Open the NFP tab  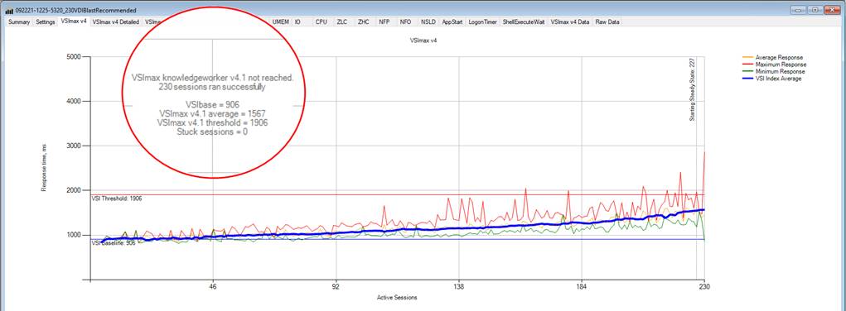384,22
